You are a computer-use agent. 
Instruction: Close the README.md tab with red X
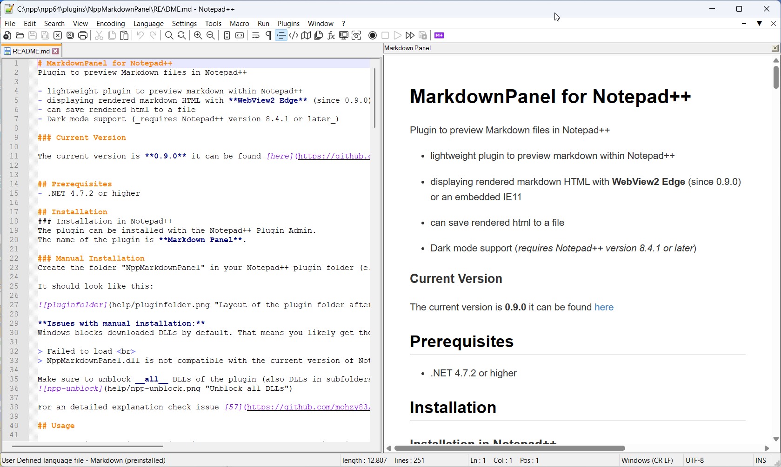coord(55,51)
